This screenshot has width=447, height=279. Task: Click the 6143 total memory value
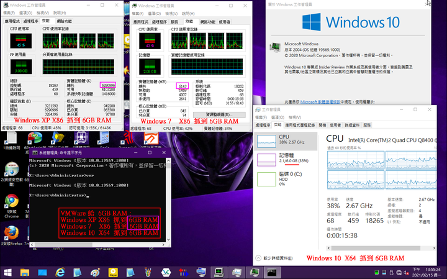click(183, 86)
